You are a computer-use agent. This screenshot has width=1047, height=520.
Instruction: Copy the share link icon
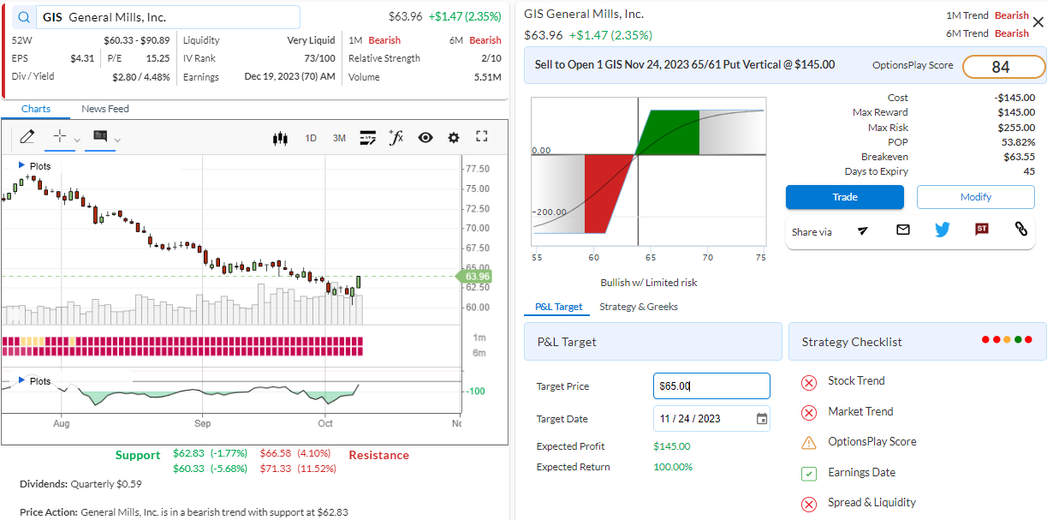tap(1020, 230)
